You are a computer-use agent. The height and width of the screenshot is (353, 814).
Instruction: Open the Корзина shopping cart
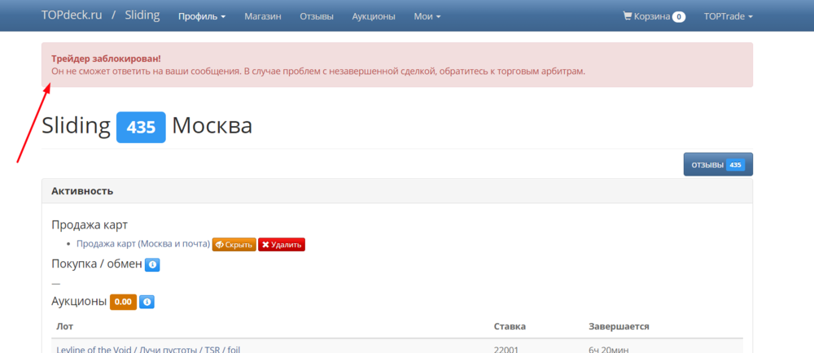[x=654, y=16]
